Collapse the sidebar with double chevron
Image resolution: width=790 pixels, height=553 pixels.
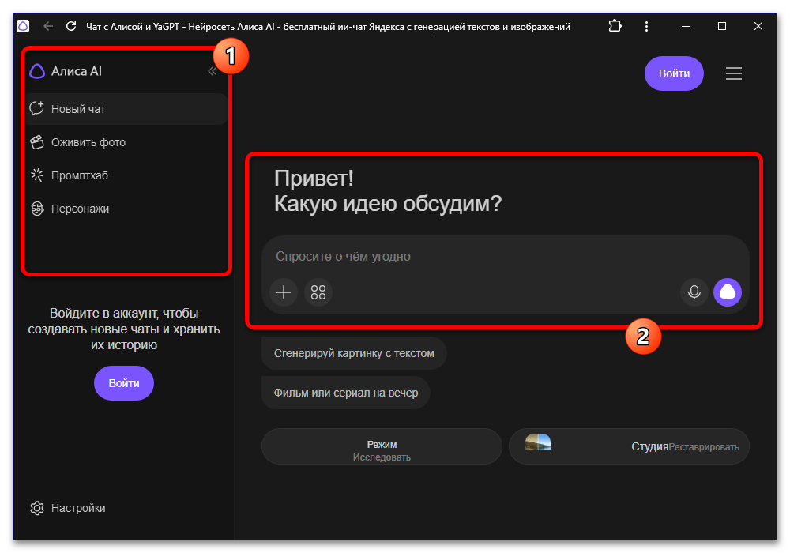(x=213, y=72)
